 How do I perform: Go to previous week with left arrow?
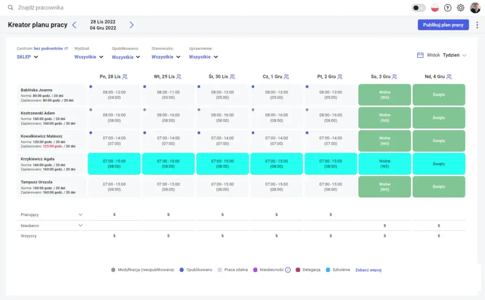coord(74,25)
